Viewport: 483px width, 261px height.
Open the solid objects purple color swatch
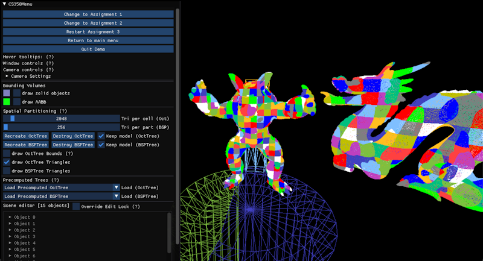click(x=7, y=93)
